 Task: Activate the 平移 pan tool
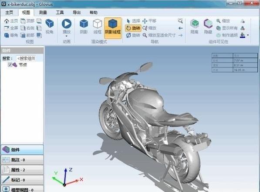149,21
